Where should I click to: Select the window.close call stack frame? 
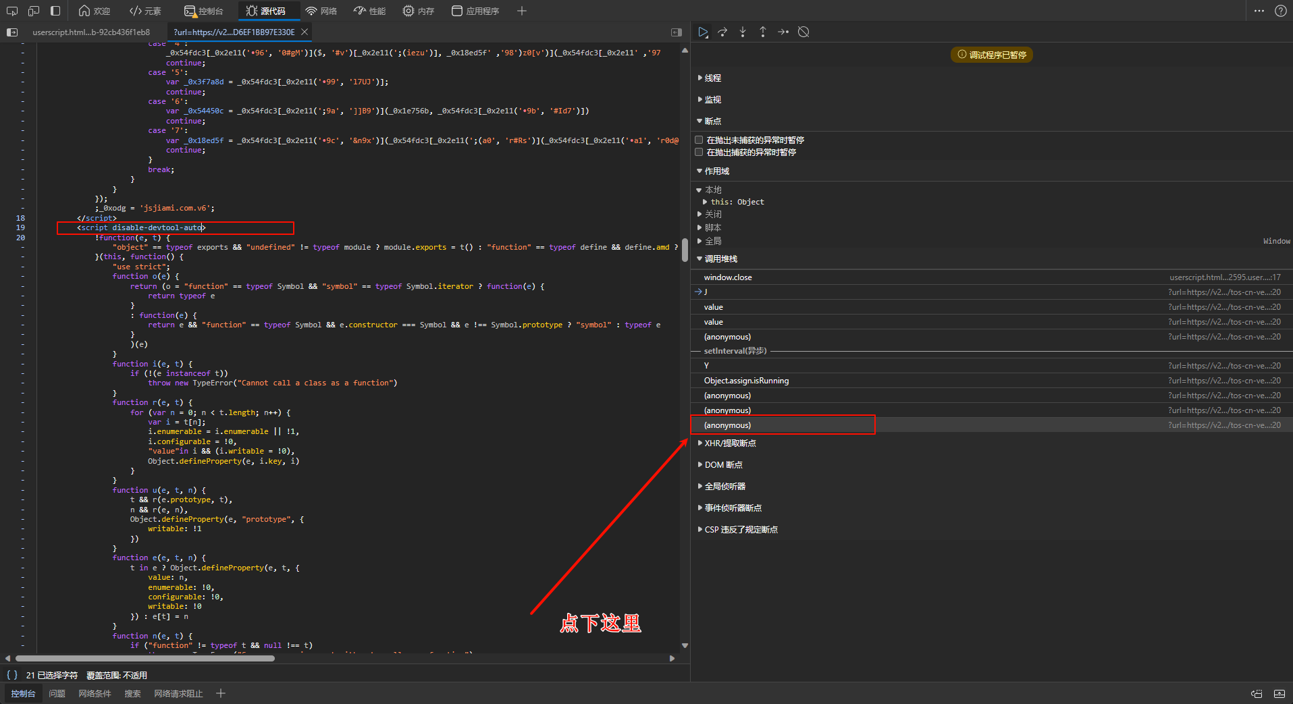(991, 277)
